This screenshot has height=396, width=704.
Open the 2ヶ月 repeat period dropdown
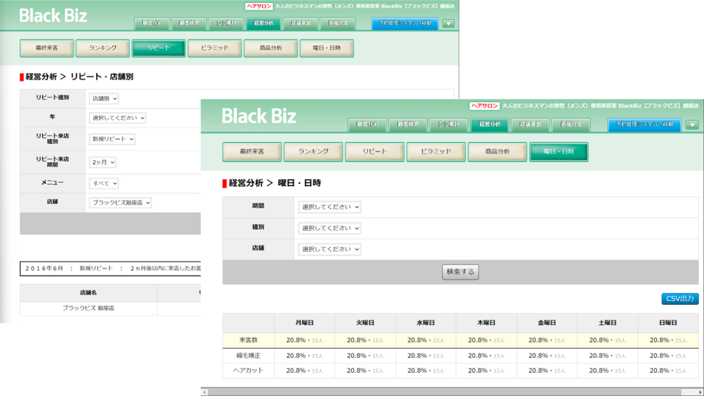pos(103,162)
